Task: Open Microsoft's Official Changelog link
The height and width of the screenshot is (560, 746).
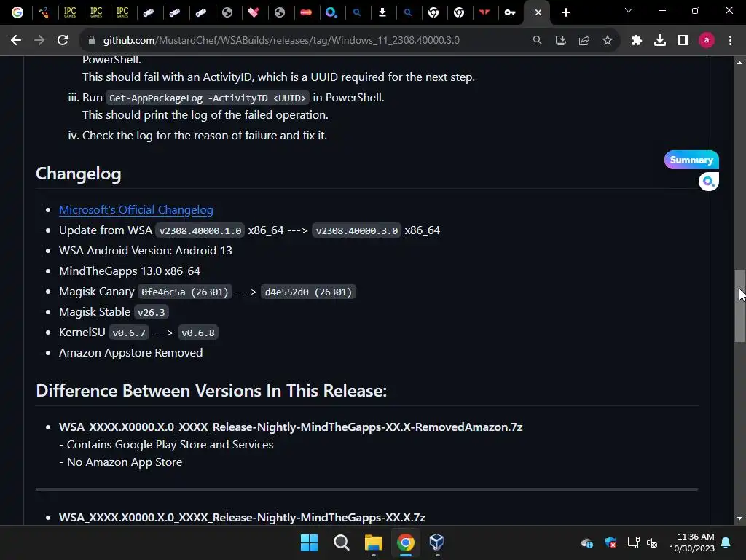Action: (x=136, y=209)
